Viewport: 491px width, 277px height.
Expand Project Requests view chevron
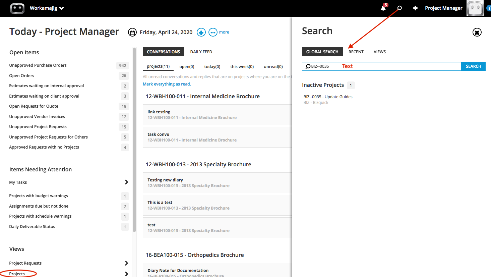(x=126, y=263)
